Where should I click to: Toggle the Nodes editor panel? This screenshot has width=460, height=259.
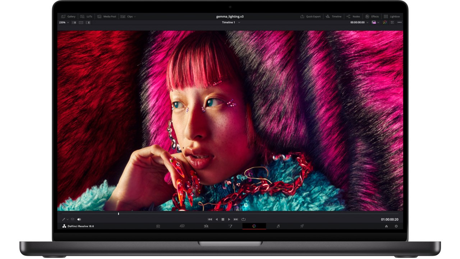point(353,17)
